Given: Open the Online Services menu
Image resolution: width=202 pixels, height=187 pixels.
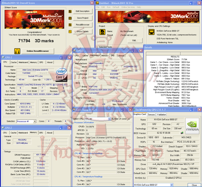Looking at the screenshot, I should (x=128, y=7).
